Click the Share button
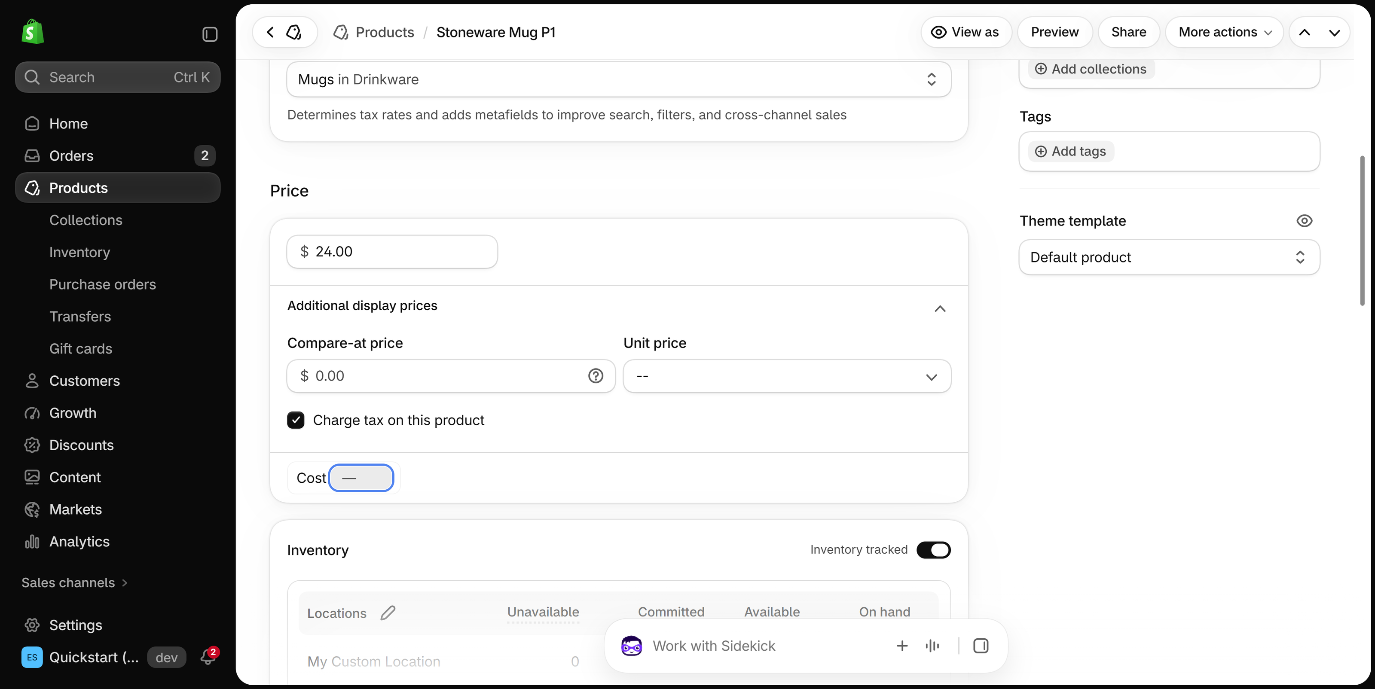The image size is (1375, 689). click(1129, 33)
